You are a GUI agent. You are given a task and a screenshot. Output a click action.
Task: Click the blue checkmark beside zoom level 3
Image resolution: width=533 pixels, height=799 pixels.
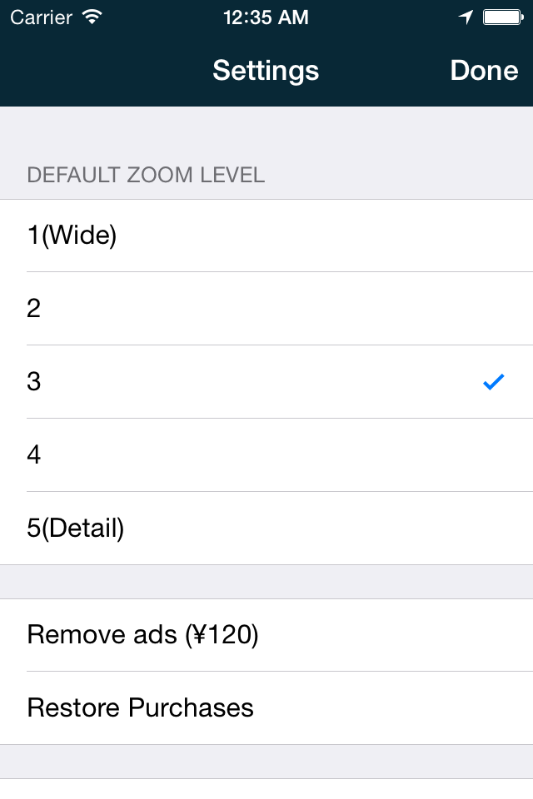point(493,382)
